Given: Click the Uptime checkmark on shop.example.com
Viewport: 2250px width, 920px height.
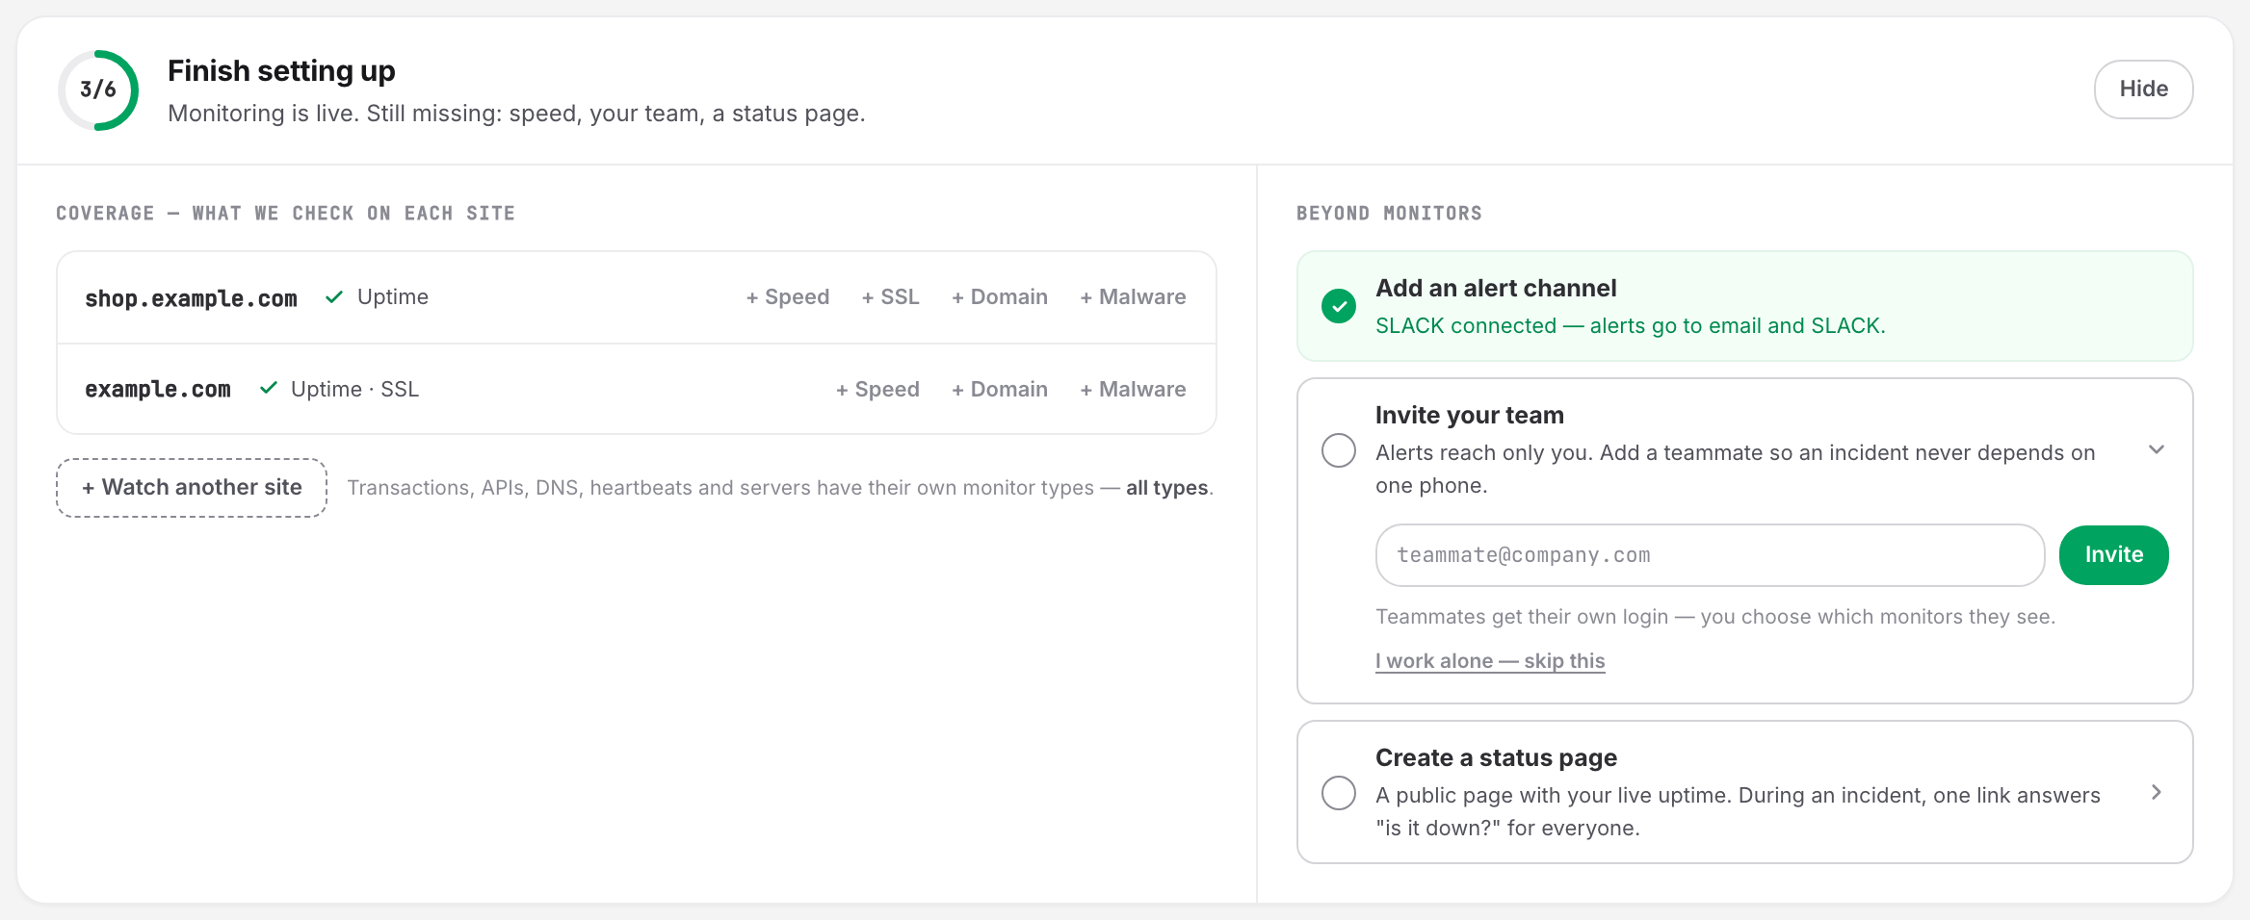Looking at the screenshot, I should 334,297.
